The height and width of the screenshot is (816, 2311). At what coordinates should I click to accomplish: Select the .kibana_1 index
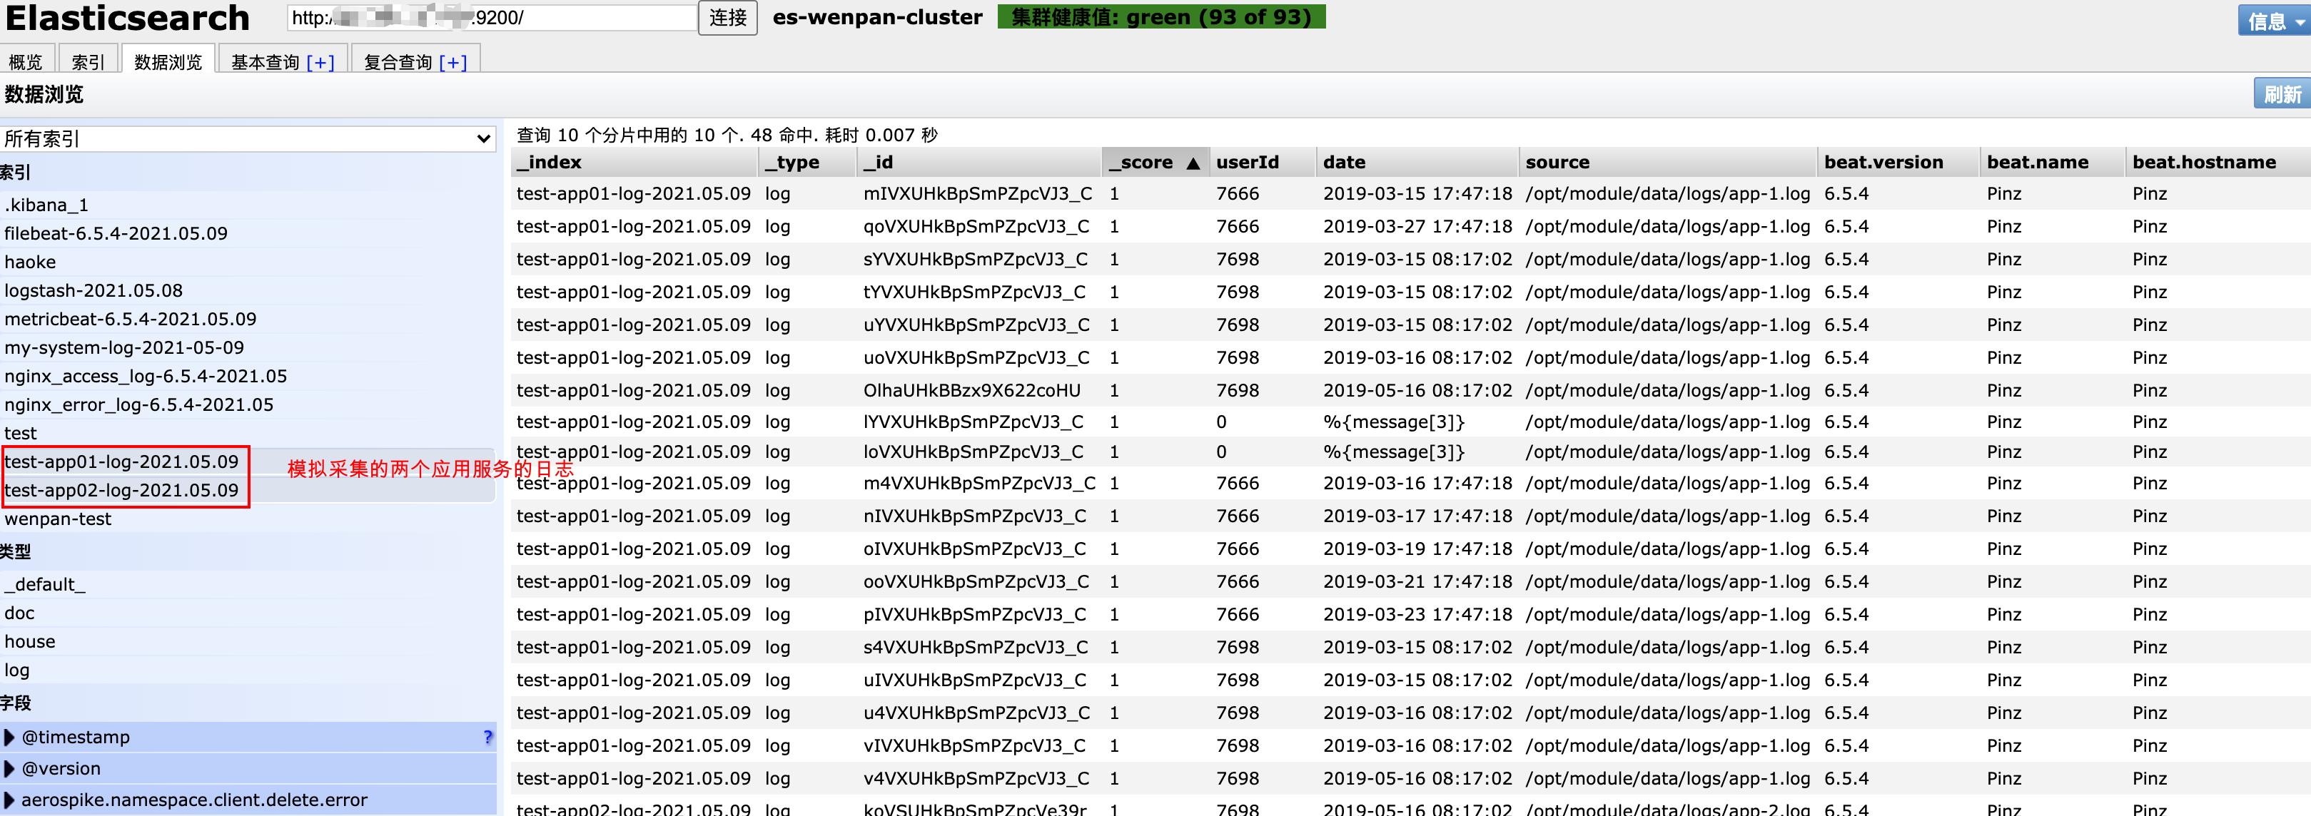[248, 205]
